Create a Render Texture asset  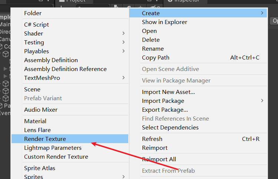coord(70,139)
